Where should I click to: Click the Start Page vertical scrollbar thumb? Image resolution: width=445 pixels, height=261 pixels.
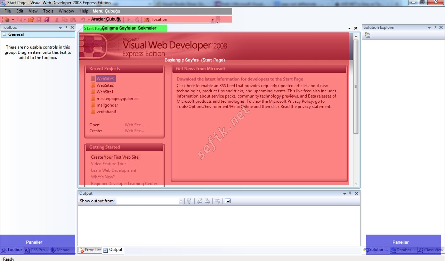pos(356,86)
